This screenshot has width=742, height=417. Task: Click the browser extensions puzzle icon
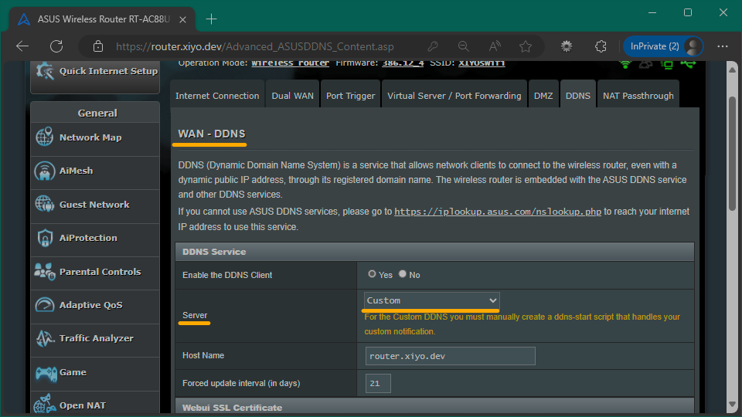coord(601,46)
